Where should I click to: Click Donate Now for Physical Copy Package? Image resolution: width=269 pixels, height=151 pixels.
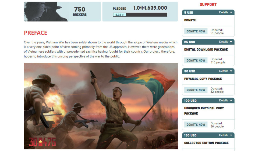coord(196,90)
